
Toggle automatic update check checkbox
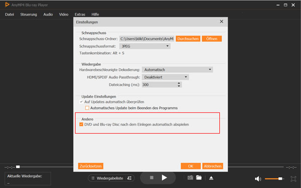point(81,102)
